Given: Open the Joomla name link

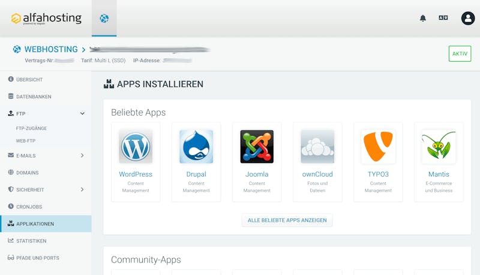Looking at the screenshot, I should 257,174.
